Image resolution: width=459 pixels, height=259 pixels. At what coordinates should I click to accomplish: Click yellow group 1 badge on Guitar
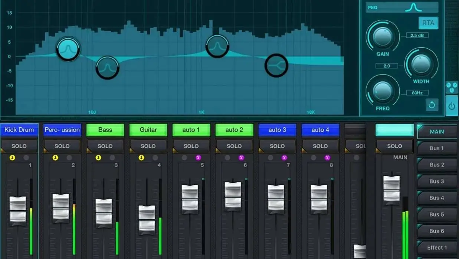[141, 158]
